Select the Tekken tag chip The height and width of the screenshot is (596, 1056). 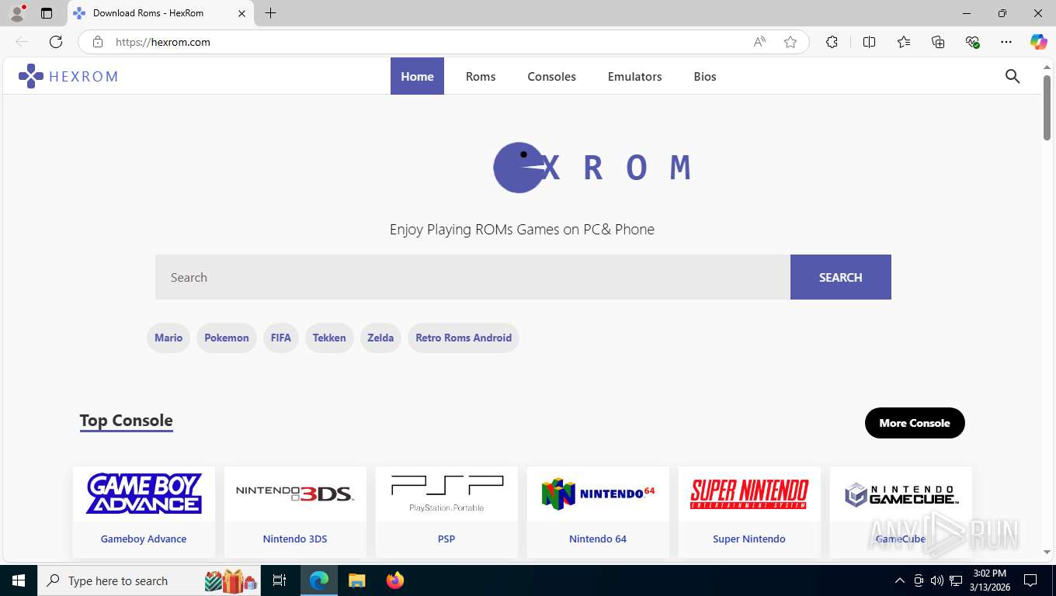[x=329, y=338]
